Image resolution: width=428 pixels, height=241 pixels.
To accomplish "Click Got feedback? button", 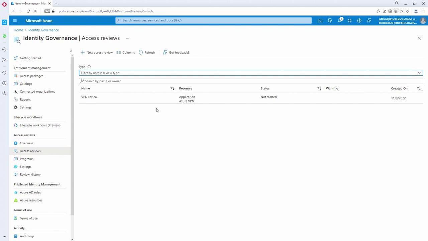I will click(176, 53).
